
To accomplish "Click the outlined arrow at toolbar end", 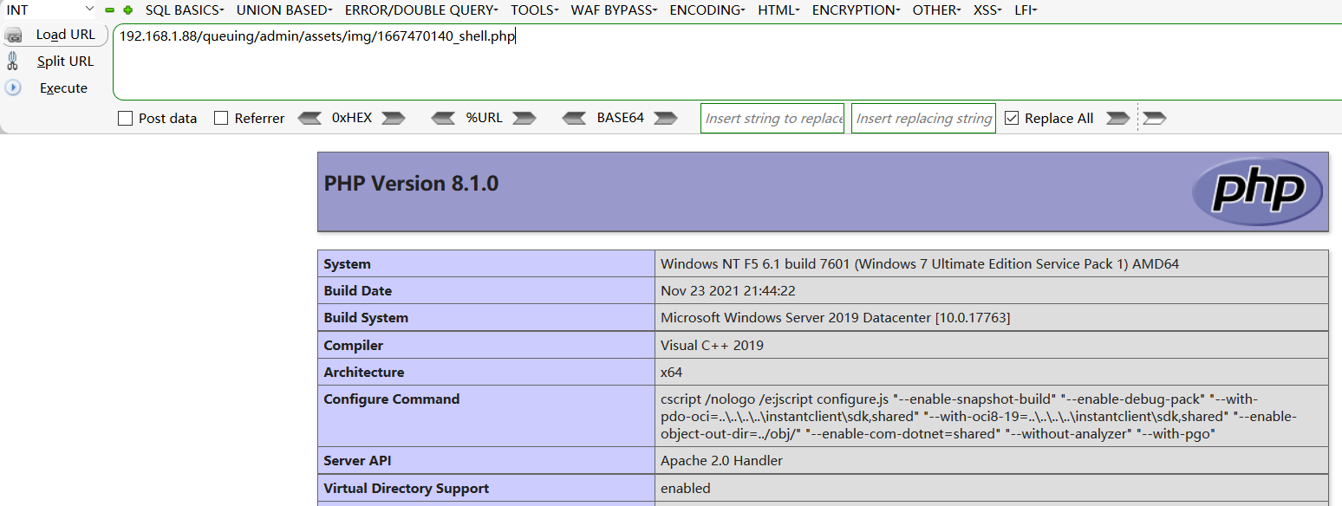I will point(1155,118).
